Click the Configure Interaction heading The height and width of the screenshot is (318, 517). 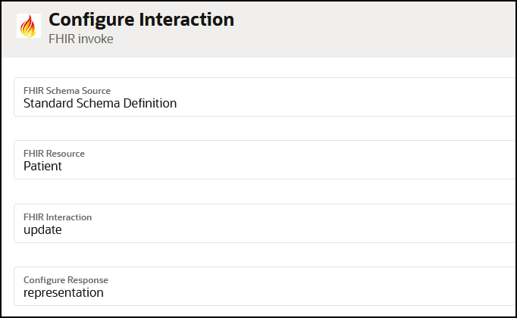[141, 19]
